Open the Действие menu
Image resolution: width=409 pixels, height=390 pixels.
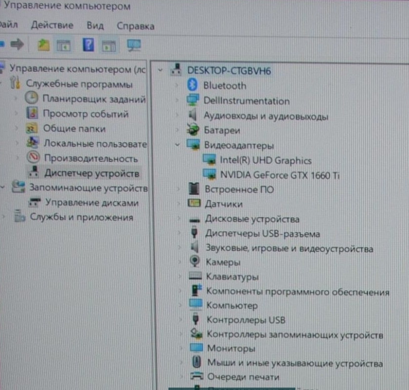tap(53, 26)
